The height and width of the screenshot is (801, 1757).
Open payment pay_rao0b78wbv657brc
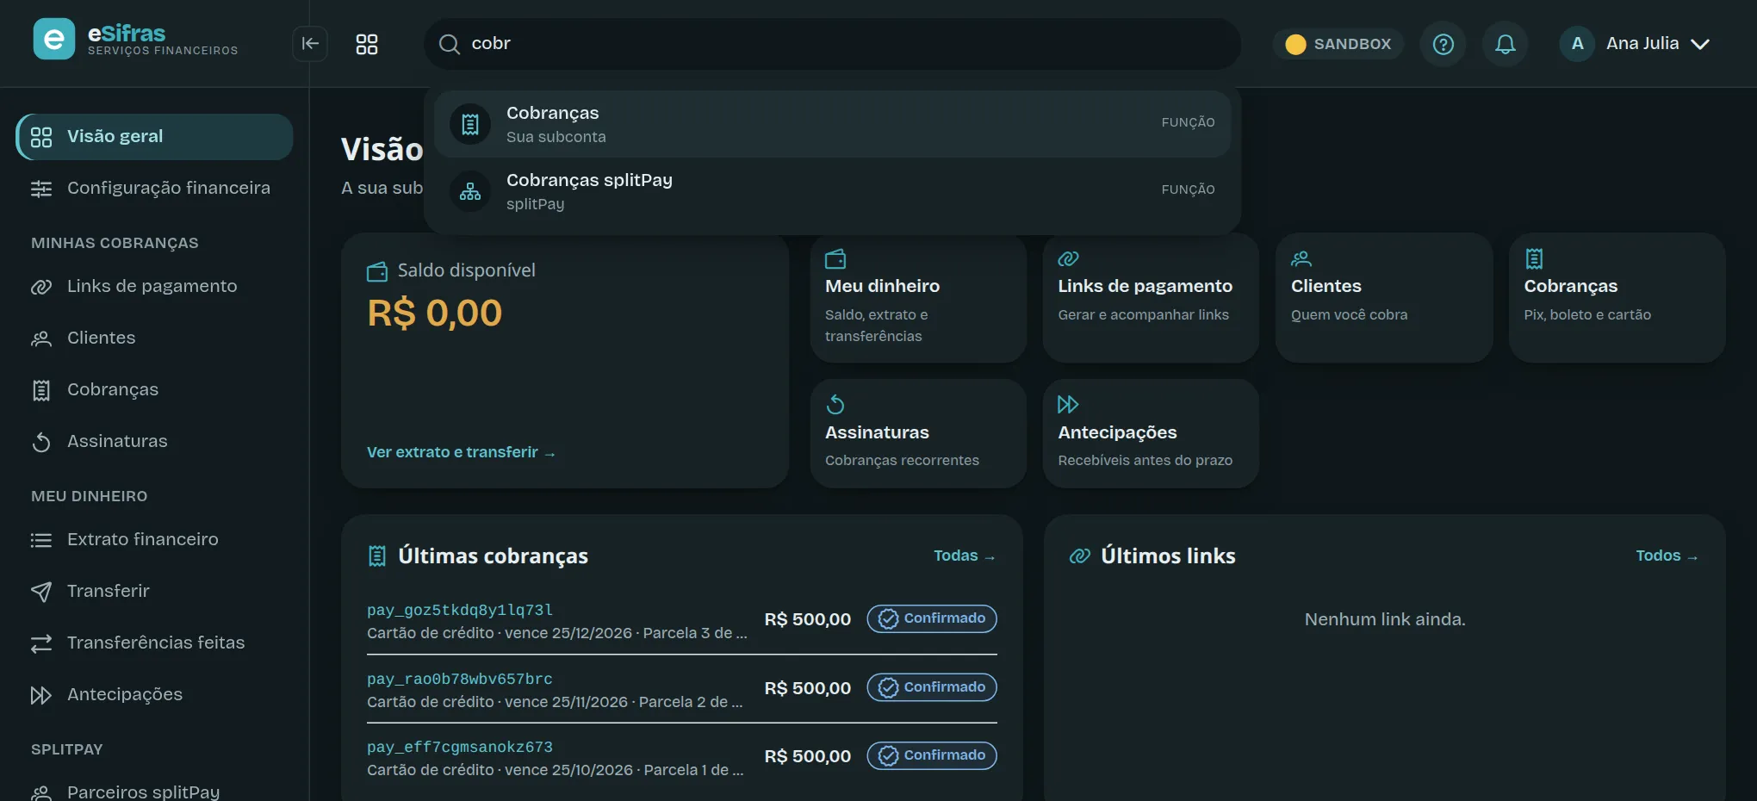(460, 679)
